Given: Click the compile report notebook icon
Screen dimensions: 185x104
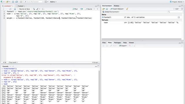Looking at the screenshot, I should coord(43,9).
